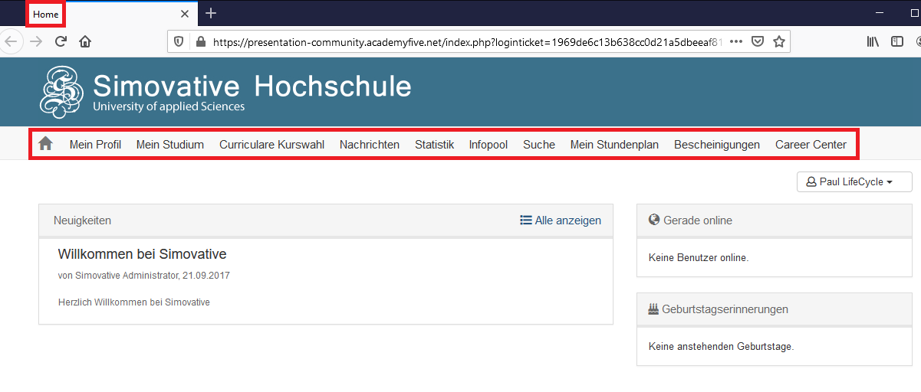Open Bescheinigungen menu item
This screenshot has width=921, height=392.
717,145
